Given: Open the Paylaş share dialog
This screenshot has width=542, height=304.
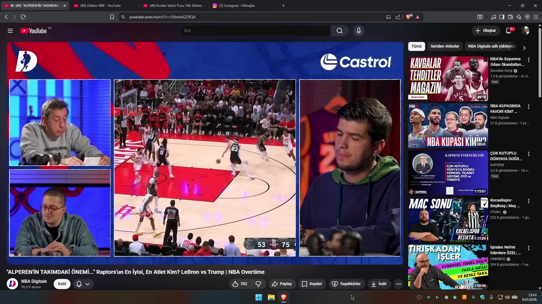Looking at the screenshot, I should point(282,284).
